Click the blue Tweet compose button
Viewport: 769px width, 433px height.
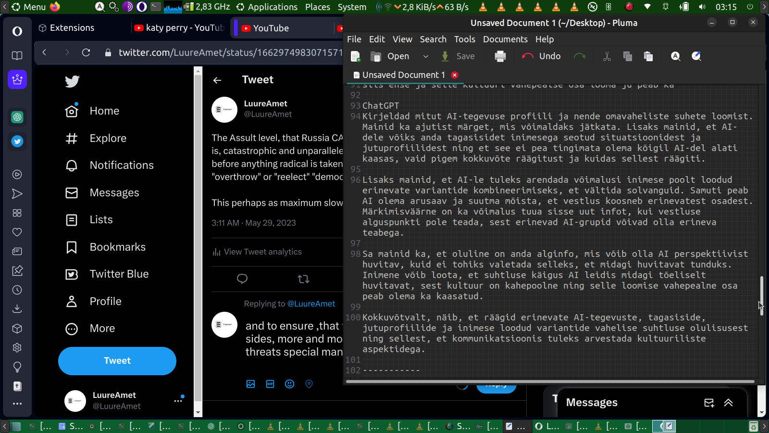(117, 361)
